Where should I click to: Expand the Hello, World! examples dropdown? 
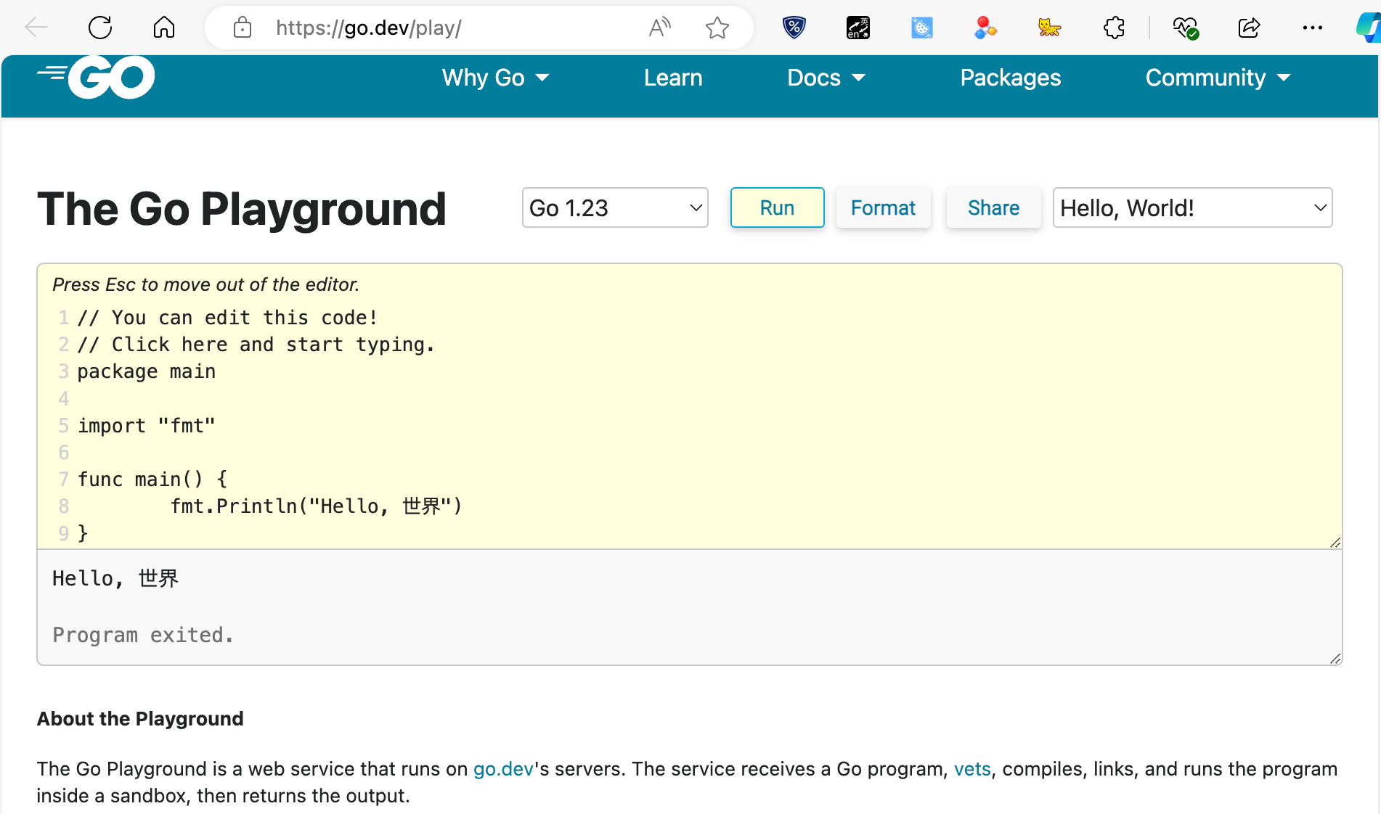1192,208
